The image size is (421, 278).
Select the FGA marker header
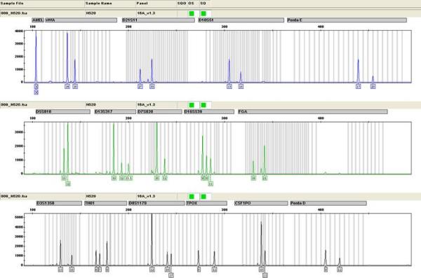[313, 111]
